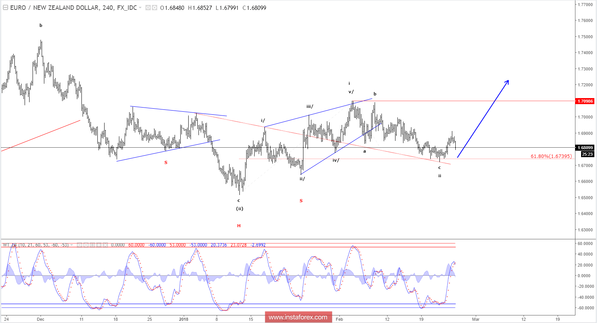
Task: Open WT_LB indicator settings icon
Action: tap(86, 245)
